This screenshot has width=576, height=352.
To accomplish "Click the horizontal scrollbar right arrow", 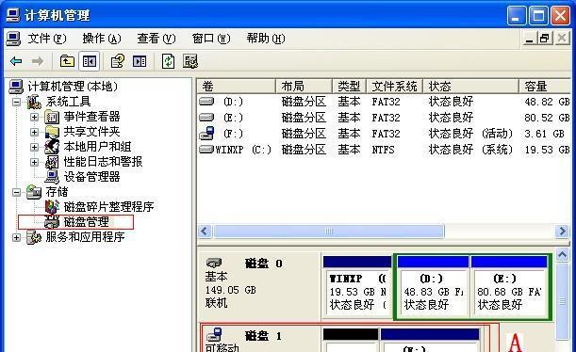I will [x=562, y=231].
